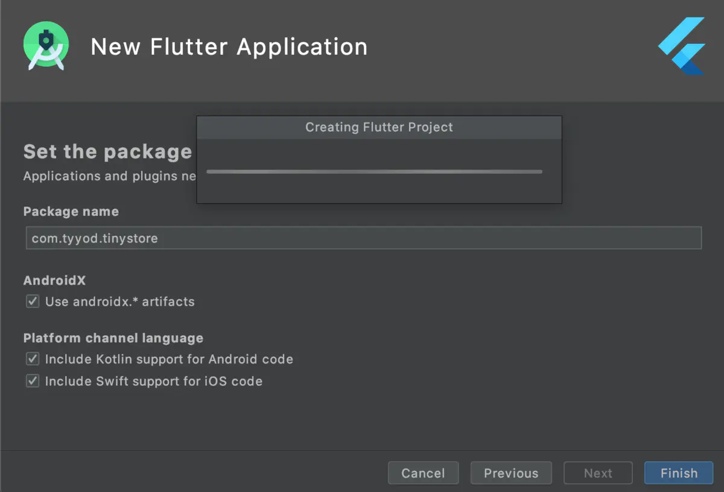This screenshot has width=724, height=492.
Task: Toggle 'Include Swift support for iOS code'
Action: pos(33,381)
